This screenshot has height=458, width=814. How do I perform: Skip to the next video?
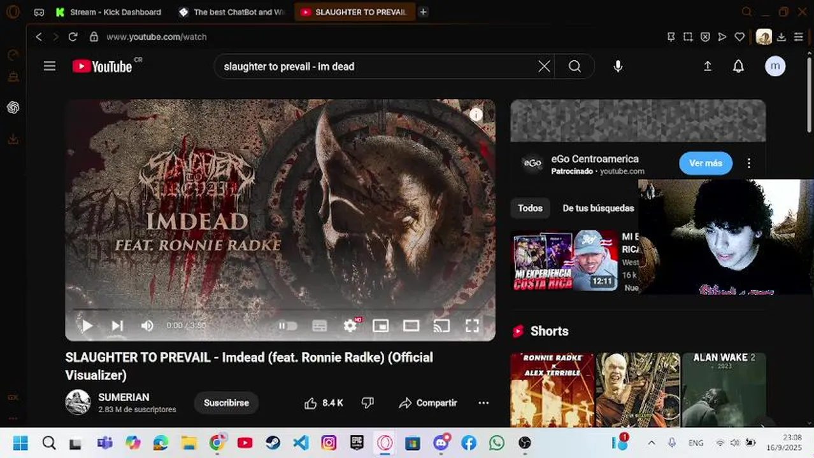click(117, 326)
